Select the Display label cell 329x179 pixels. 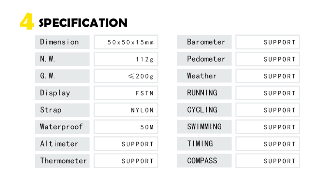[x=62, y=93]
